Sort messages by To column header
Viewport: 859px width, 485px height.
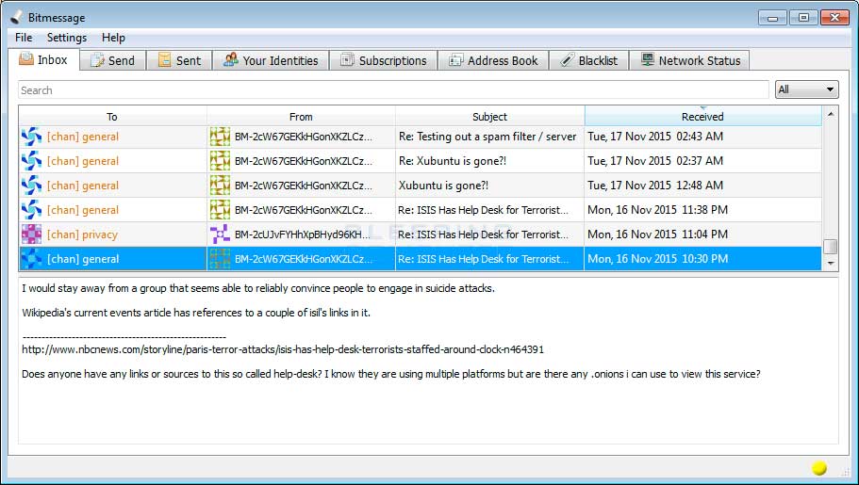click(112, 117)
